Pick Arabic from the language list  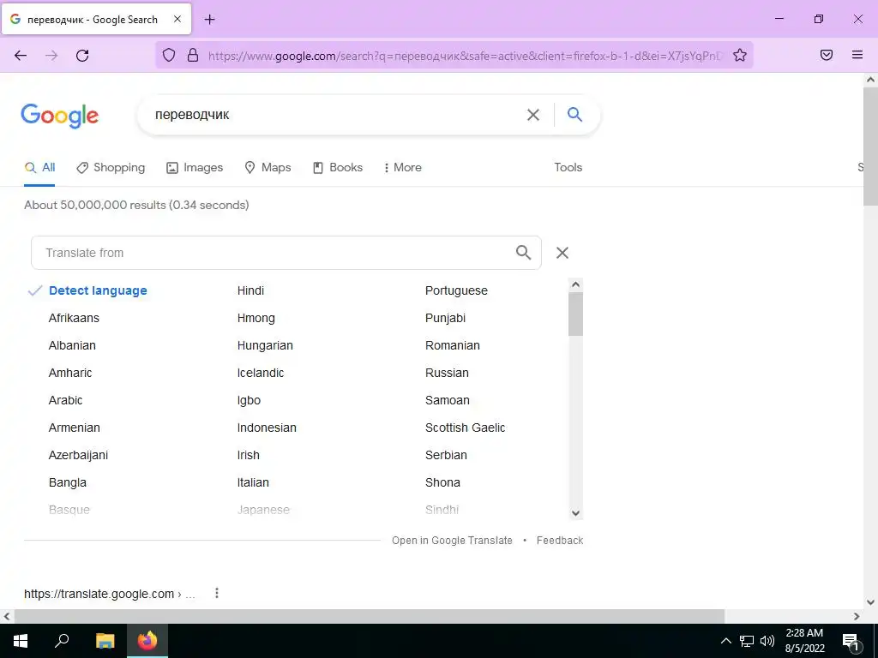[65, 400]
